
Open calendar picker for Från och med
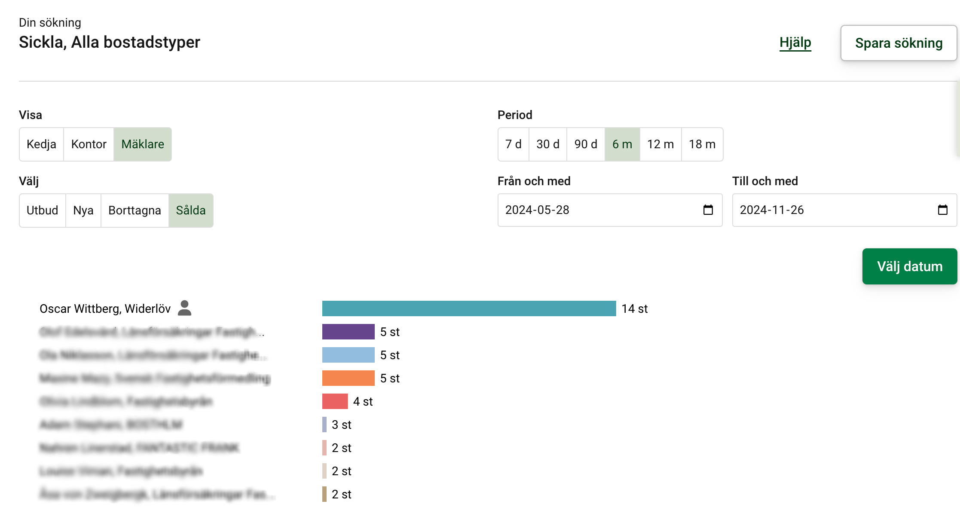708,210
